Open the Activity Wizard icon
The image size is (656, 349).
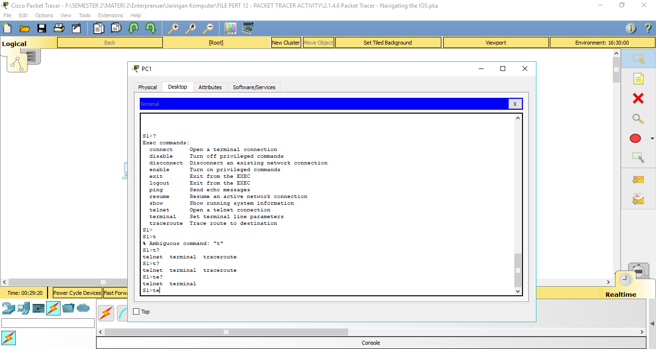[76, 28]
